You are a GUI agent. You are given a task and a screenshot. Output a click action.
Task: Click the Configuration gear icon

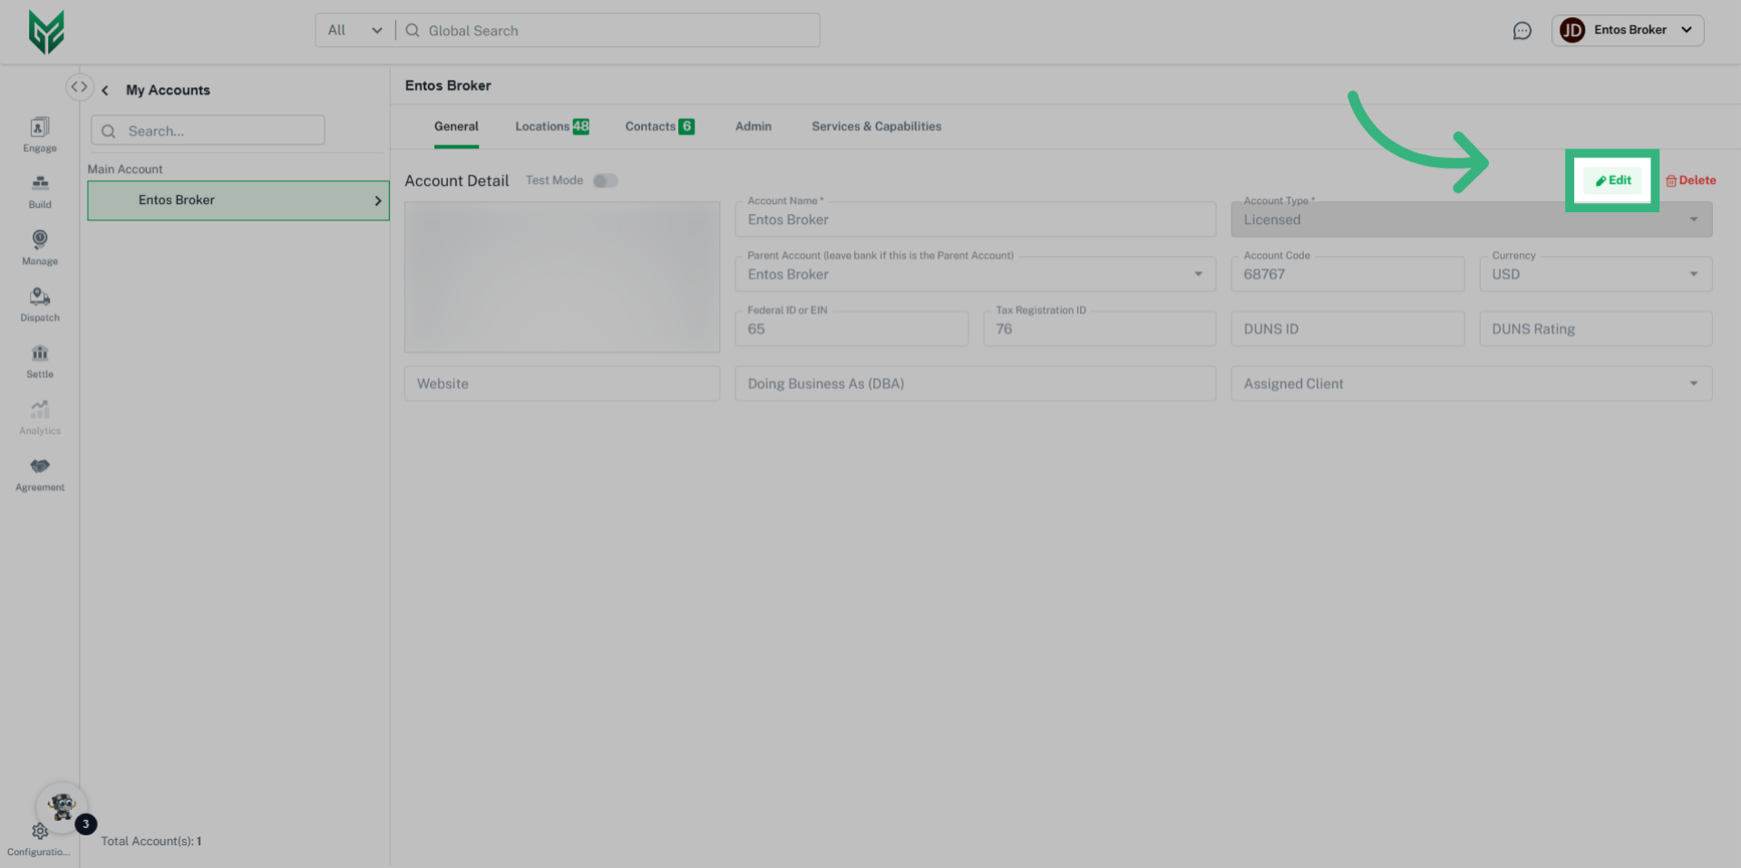point(40,832)
